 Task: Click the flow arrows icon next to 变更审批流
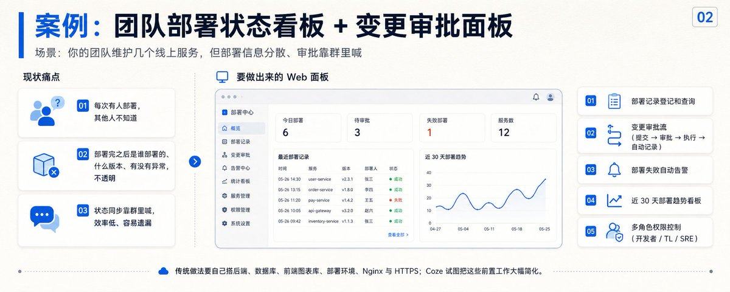pyautogui.click(x=614, y=135)
